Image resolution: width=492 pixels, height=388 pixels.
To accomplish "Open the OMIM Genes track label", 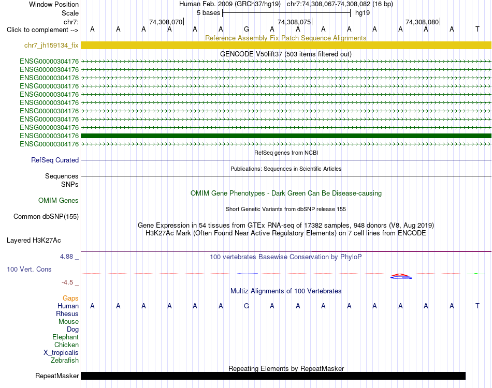I will 58,201.
